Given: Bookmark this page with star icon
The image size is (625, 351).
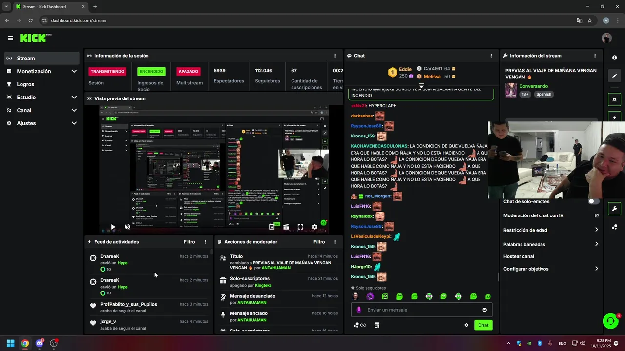Looking at the screenshot, I should point(590,20).
